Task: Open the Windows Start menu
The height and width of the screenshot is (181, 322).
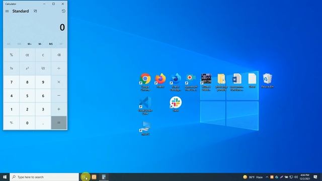Action: pyautogui.click(x=5, y=177)
